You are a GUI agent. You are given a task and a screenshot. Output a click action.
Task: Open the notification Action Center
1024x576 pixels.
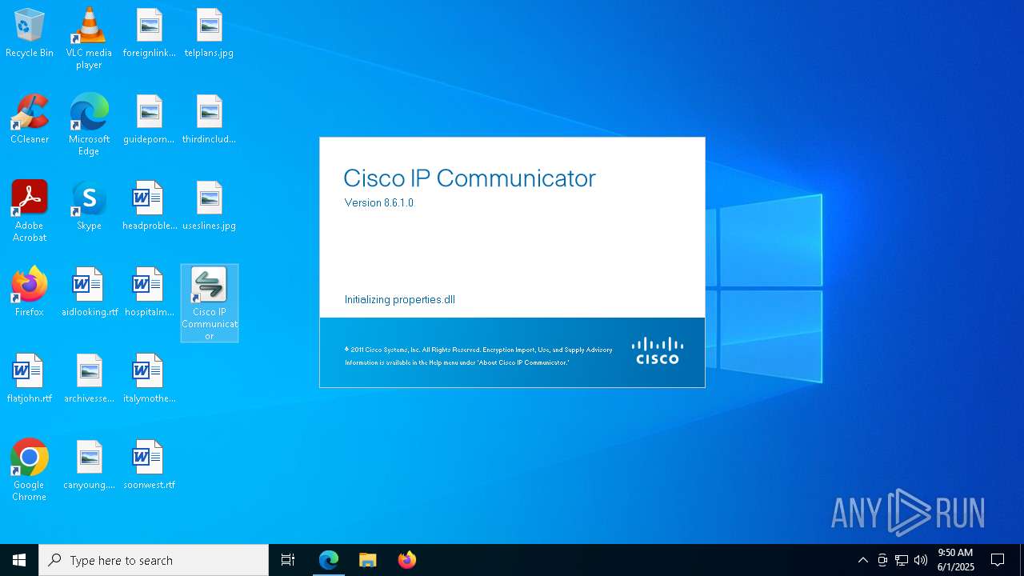(x=998, y=560)
